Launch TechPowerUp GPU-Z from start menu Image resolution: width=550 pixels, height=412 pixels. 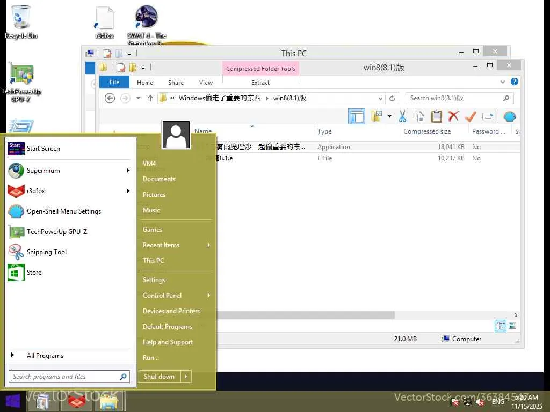[70, 232]
